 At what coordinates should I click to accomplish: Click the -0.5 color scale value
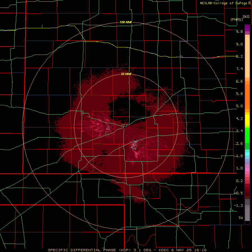(x=239, y=193)
